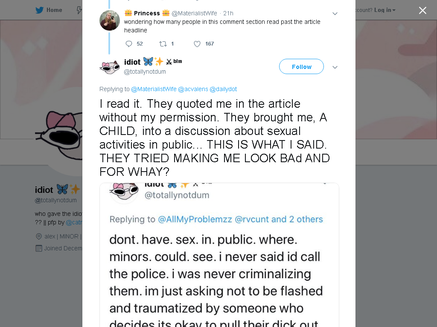This screenshot has height=327, width=437.
Task: Click the Princess profile photo thumbnail
Action: [110, 20]
